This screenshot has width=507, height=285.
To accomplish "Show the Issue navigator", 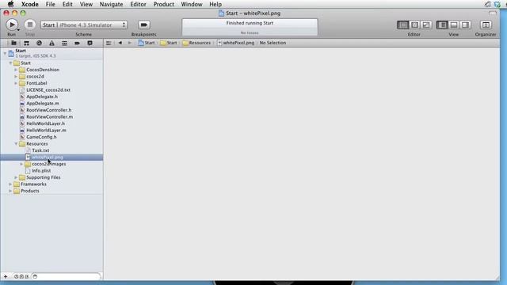I will (x=51, y=43).
